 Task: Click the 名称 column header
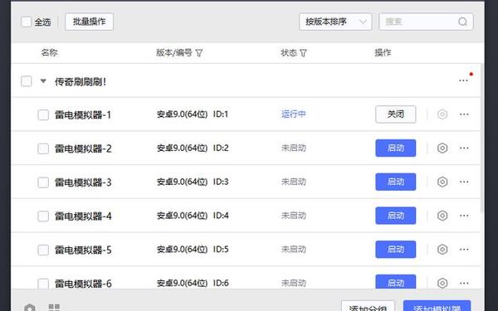point(49,53)
